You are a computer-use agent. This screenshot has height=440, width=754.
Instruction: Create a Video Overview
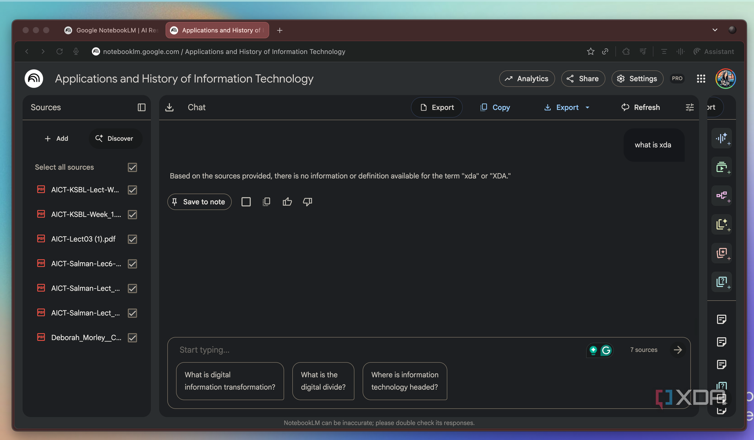[x=722, y=167]
